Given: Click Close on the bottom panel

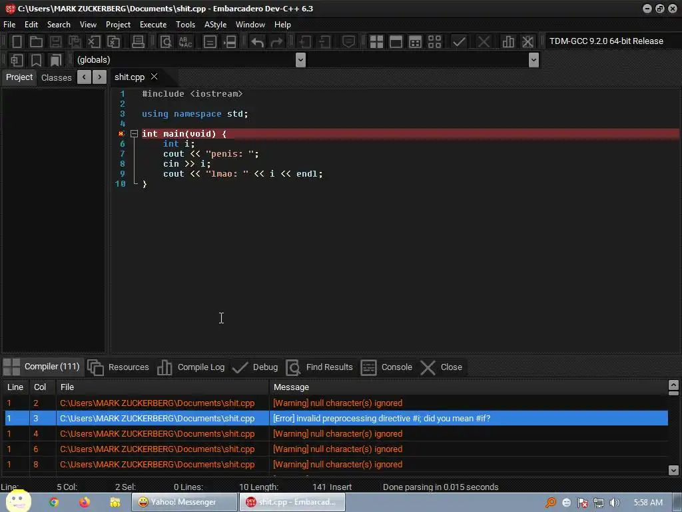Looking at the screenshot, I should pos(442,367).
